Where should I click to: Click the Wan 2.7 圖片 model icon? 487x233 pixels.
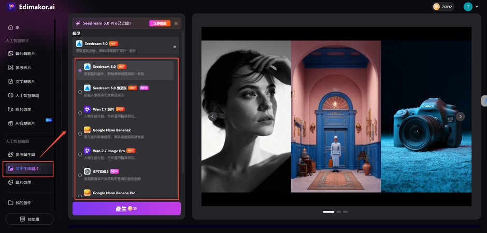pyautogui.click(x=87, y=109)
